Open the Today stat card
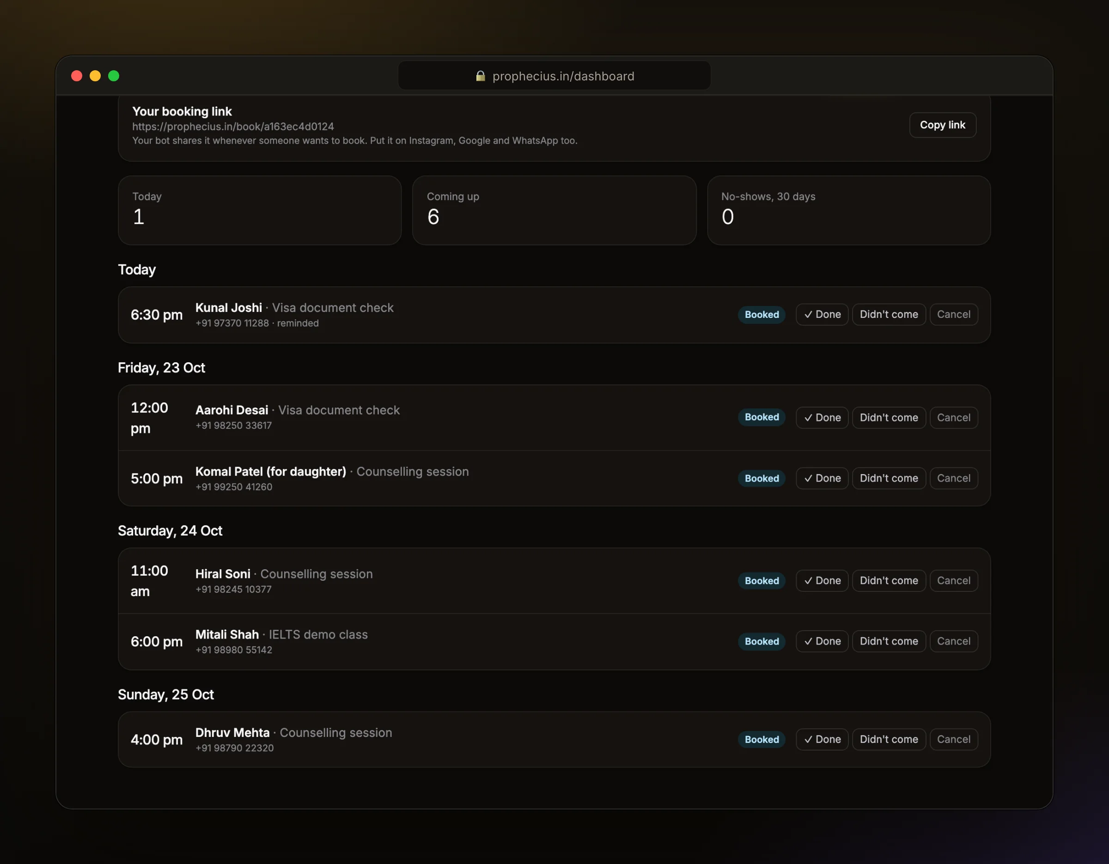 click(x=260, y=210)
